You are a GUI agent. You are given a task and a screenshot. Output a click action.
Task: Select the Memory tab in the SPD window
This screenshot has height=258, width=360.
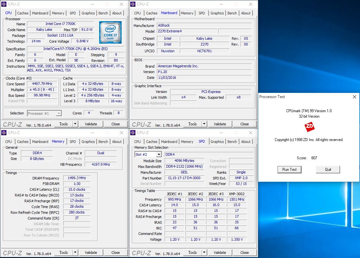(x=187, y=141)
